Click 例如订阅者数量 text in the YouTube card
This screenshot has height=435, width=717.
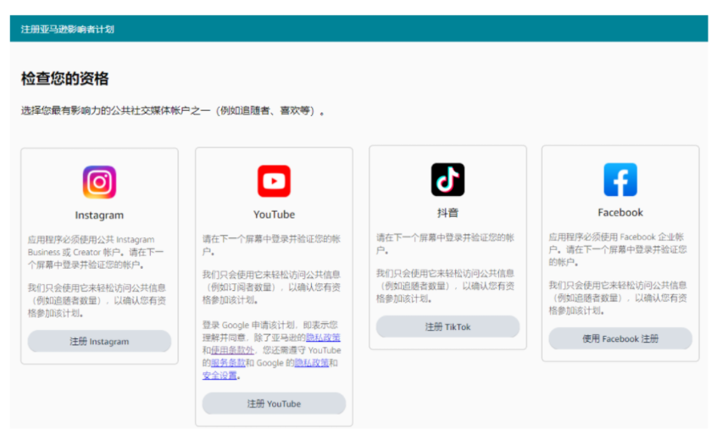tap(242, 287)
